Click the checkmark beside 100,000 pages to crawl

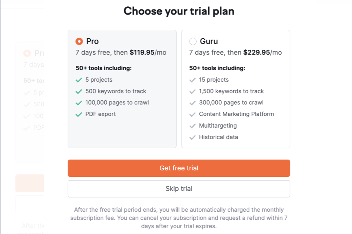tap(79, 103)
